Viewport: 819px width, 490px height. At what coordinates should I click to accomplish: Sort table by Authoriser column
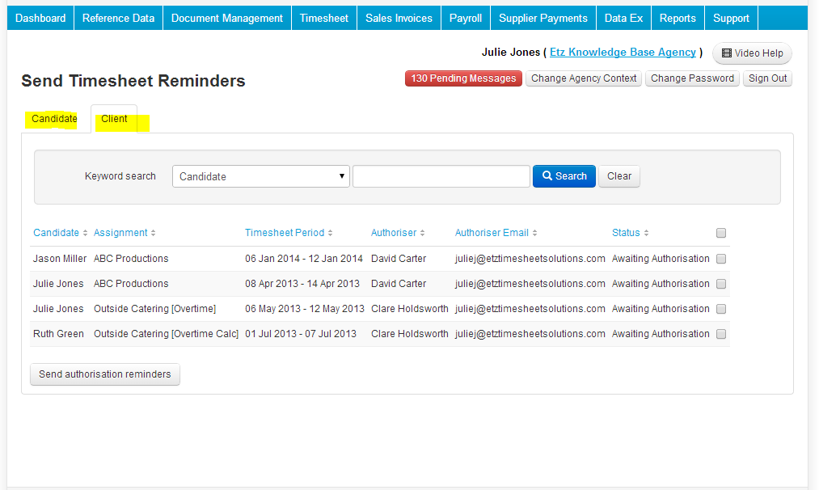398,233
